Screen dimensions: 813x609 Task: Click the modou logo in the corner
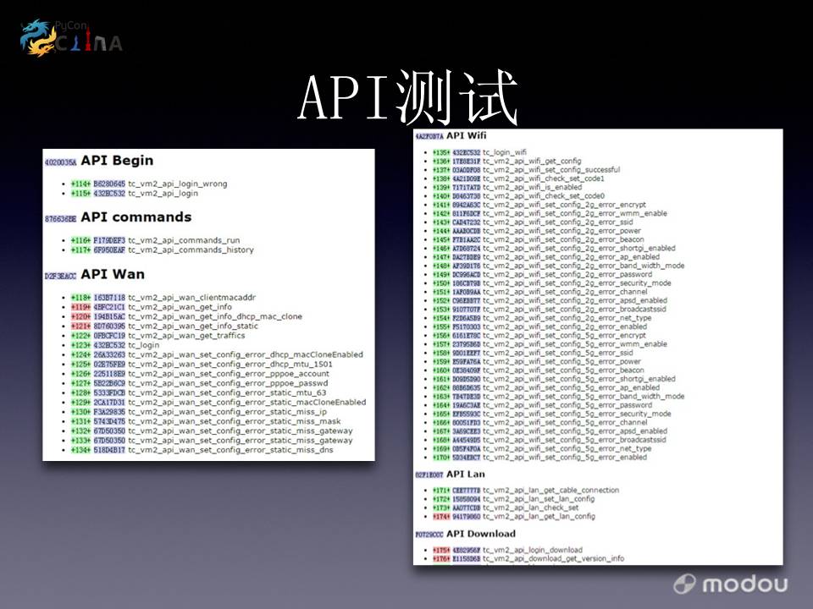coord(731,584)
